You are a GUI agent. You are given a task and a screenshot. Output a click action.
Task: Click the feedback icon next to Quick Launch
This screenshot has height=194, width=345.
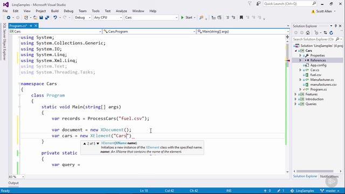coord(258,4)
